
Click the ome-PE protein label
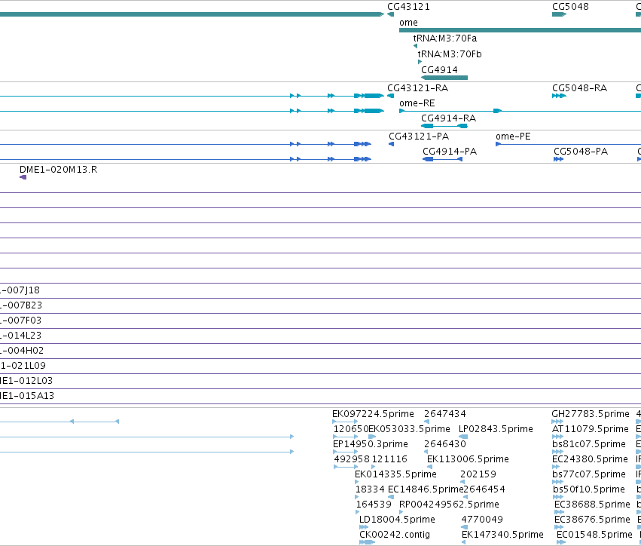click(x=513, y=136)
